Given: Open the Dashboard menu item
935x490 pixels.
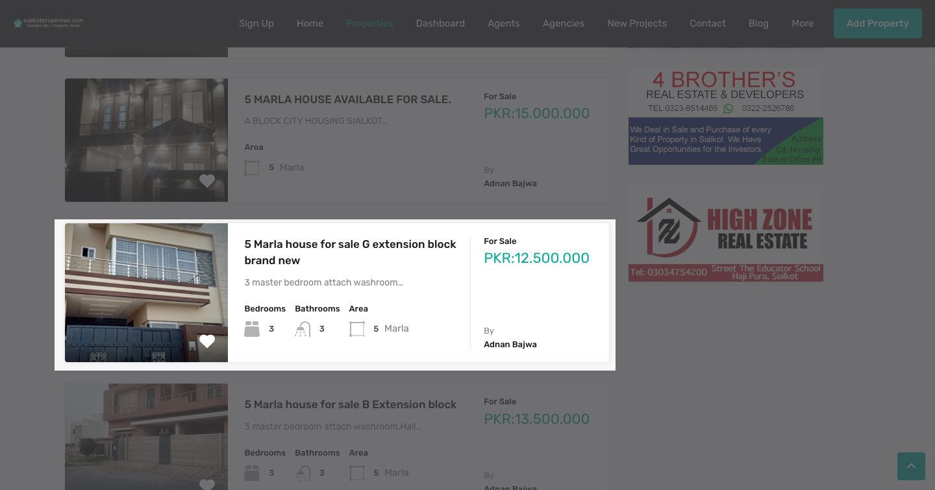Looking at the screenshot, I should (x=440, y=23).
